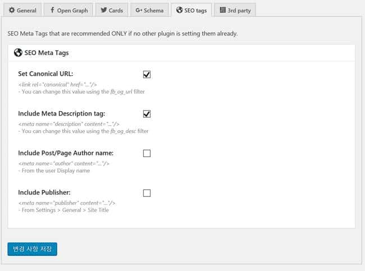Click the fb_og_desc filter hint text
Image resolution: width=365 pixels, height=271 pixels.
83,131
